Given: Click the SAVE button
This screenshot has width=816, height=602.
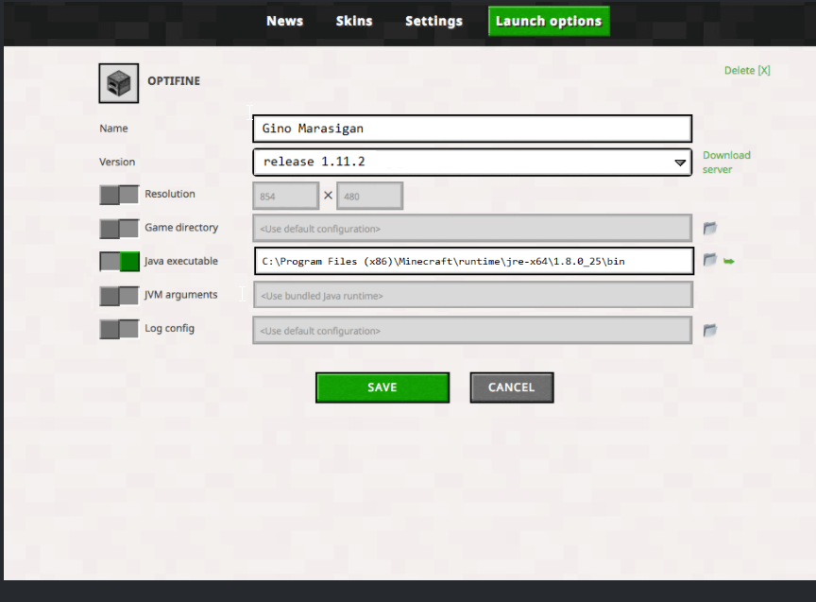Looking at the screenshot, I should point(382,387).
